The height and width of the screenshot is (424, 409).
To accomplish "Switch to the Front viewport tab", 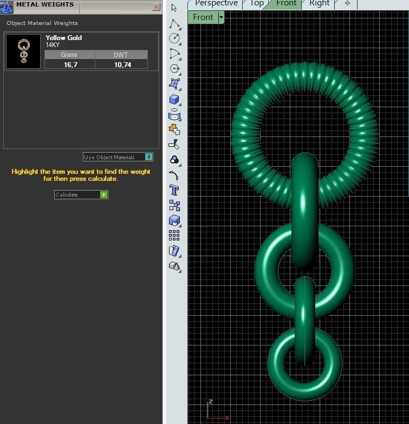I will tap(287, 4).
